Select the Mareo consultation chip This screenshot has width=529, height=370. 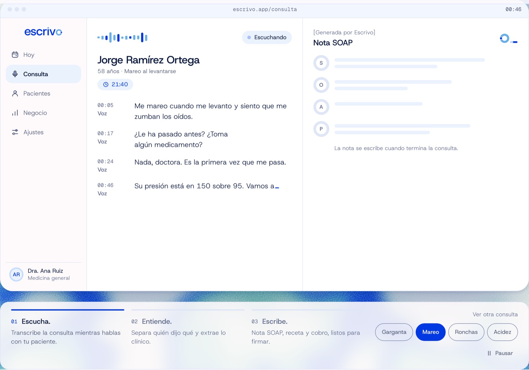pos(430,332)
